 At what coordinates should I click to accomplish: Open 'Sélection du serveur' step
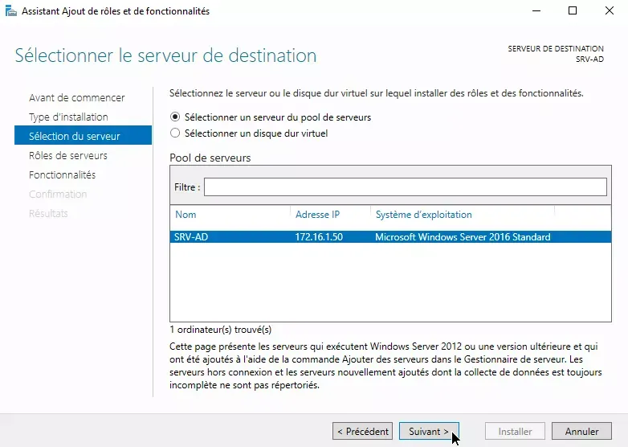coord(74,137)
